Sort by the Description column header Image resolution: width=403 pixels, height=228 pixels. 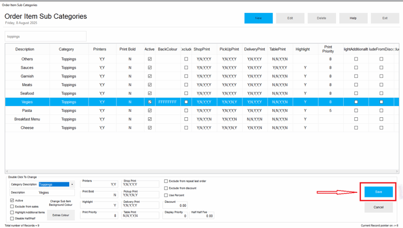coord(25,49)
